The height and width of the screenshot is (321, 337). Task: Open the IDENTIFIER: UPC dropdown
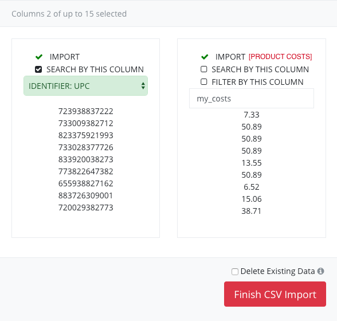point(85,86)
